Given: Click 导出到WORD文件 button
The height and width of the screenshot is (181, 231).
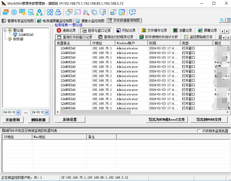Looking at the screenshot, I should 209,119.
